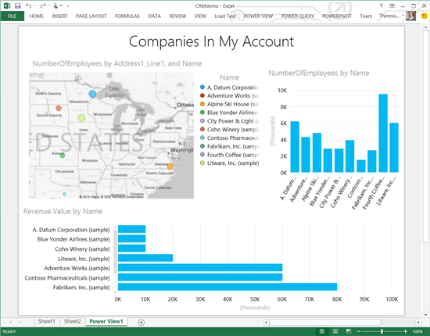This screenshot has height=336, width=430.
Task: Switch to Page Layout view icon
Action: [335, 331]
